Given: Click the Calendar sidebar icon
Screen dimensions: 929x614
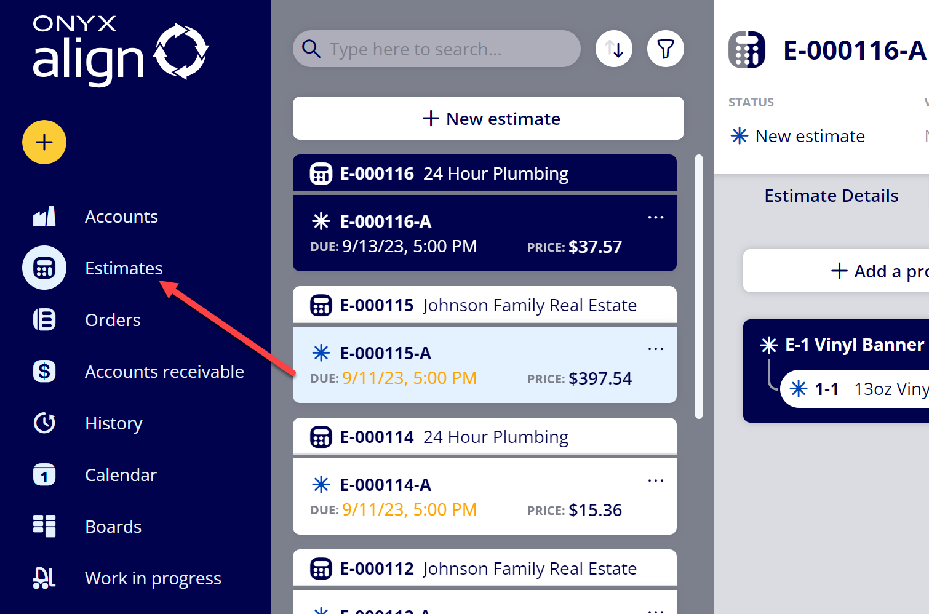Looking at the screenshot, I should coord(44,474).
